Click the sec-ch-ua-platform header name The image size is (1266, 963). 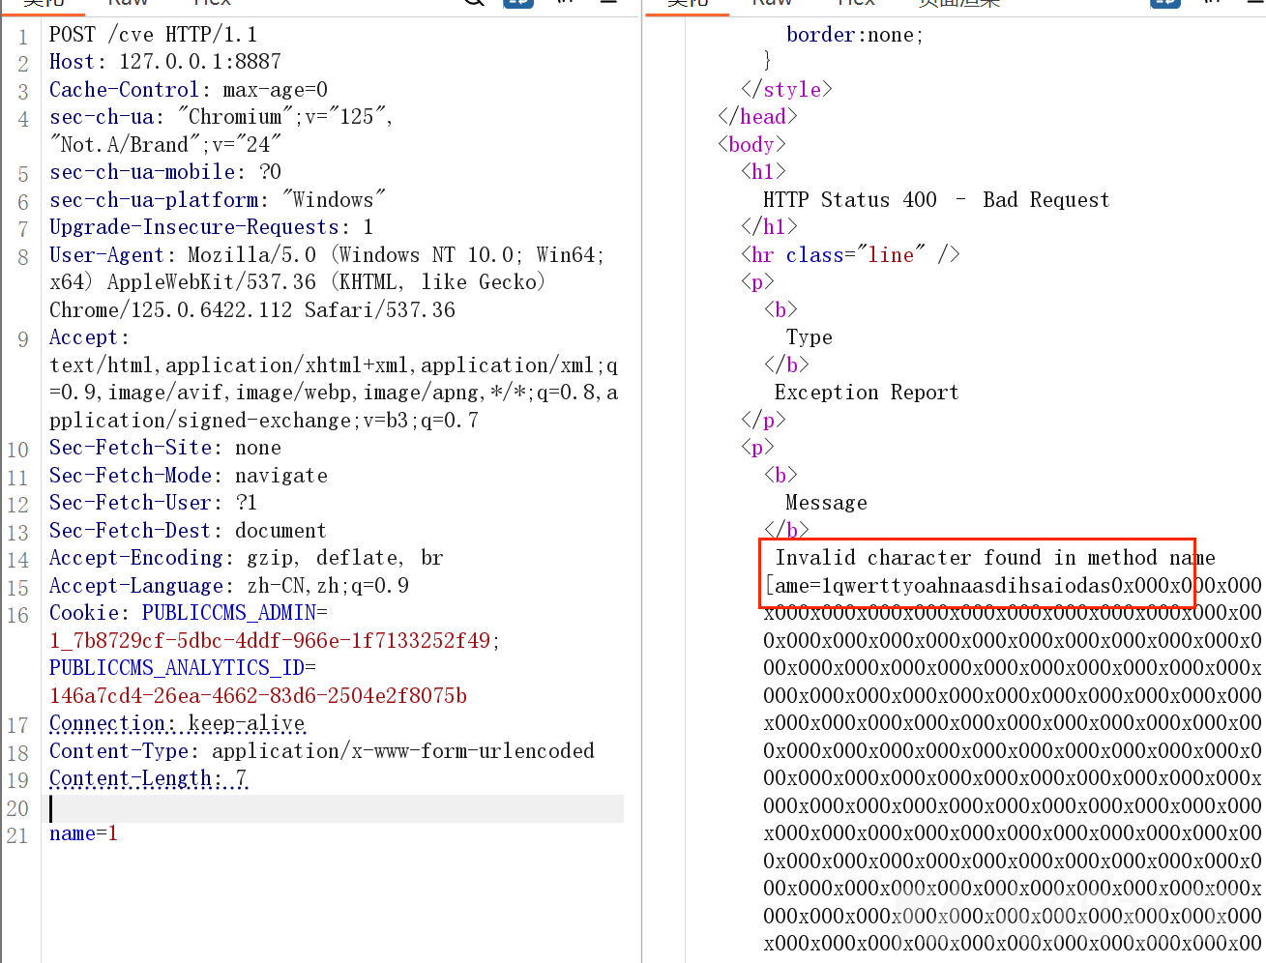(155, 200)
